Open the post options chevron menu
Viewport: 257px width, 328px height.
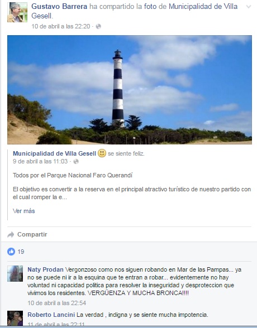pyautogui.click(x=249, y=7)
